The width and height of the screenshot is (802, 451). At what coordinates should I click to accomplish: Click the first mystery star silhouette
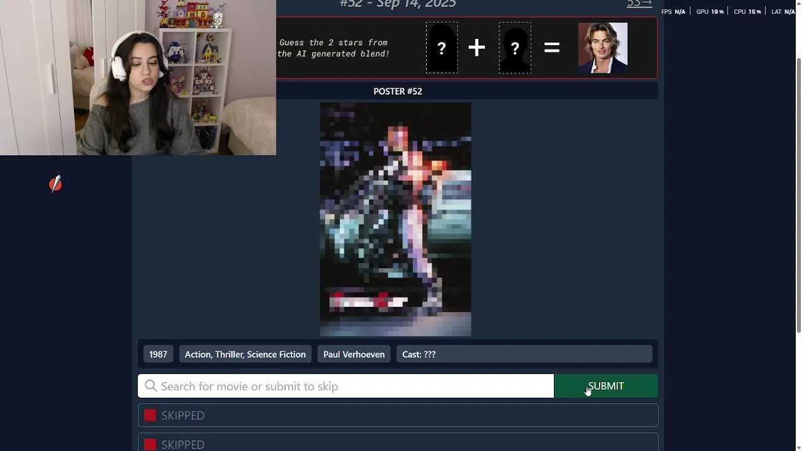442,48
